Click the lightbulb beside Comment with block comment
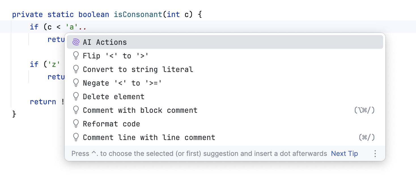 [x=76, y=110]
